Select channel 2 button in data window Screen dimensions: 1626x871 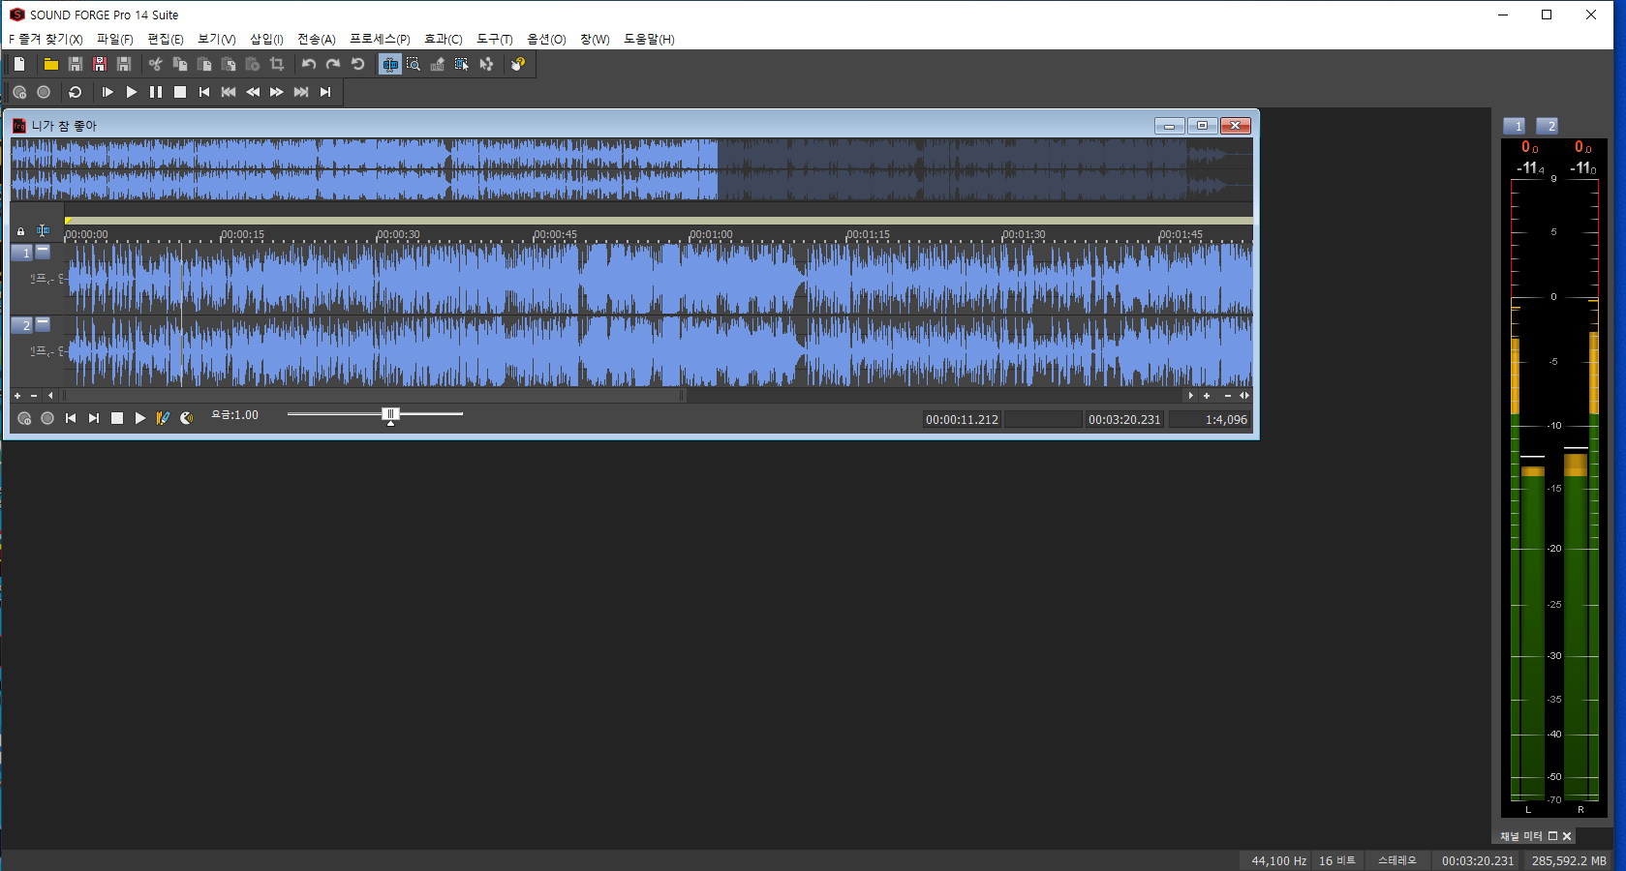(21, 325)
